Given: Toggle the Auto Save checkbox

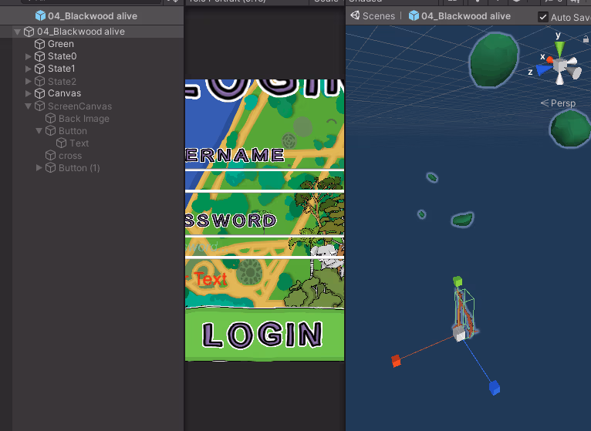Looking at the screenshot, I should click(543, 17).
